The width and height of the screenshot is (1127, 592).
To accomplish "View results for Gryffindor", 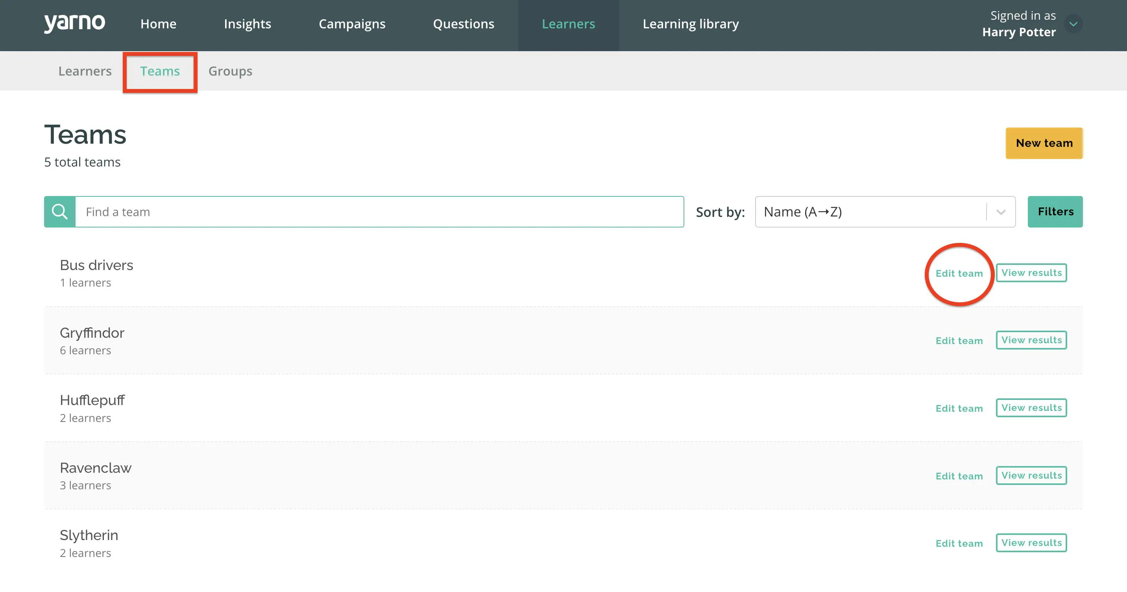I will [1031, 340].
